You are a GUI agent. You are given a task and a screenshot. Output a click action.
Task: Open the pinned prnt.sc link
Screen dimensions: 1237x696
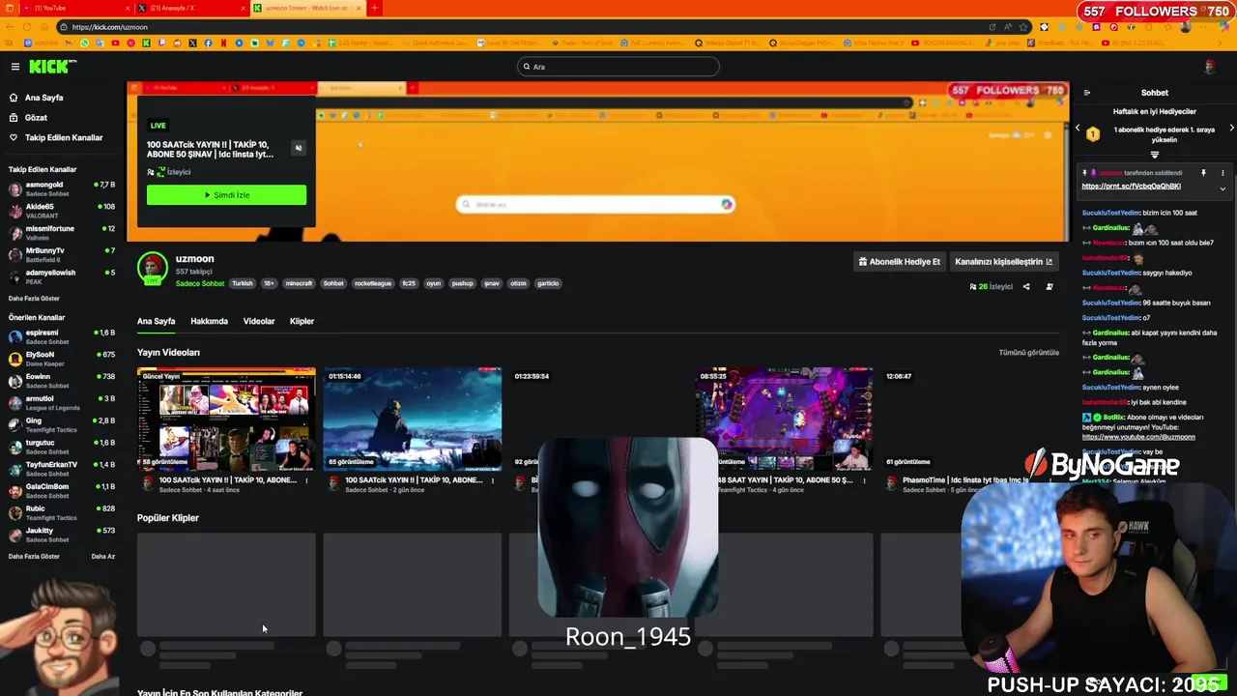coord(1131,187)
